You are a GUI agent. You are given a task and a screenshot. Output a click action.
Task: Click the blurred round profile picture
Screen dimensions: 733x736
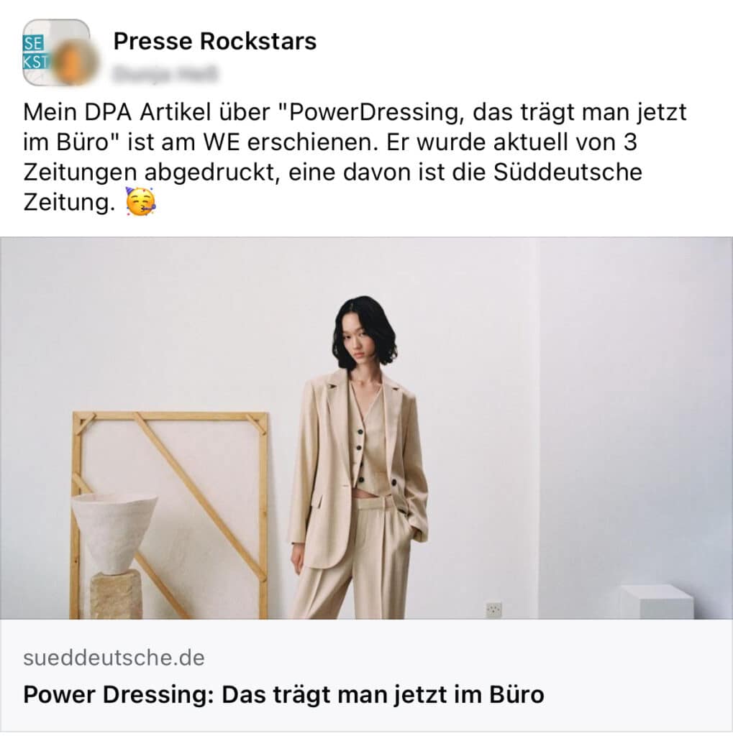(74, 62)
